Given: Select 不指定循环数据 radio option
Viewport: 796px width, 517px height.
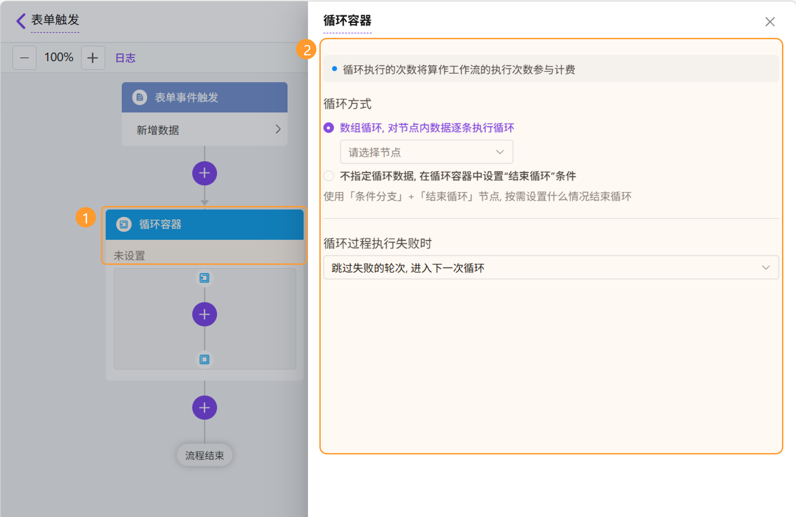Looking at the screenshot, I should (x=329, y=176).
